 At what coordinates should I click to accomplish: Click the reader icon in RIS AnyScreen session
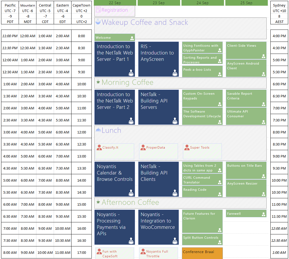pyautogui.click(x=175, y=73)
